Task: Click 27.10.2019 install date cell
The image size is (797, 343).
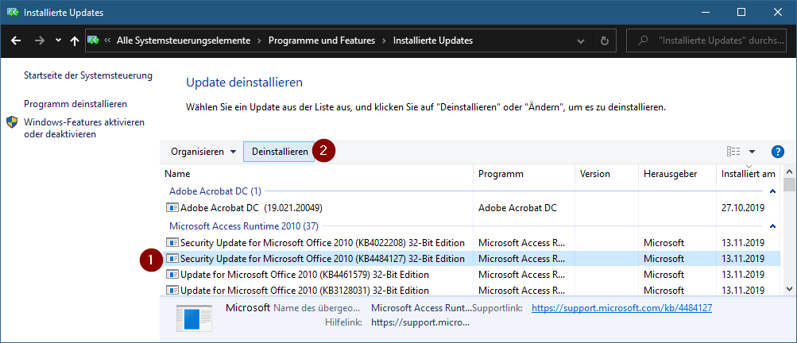Action: click(743, 208)
